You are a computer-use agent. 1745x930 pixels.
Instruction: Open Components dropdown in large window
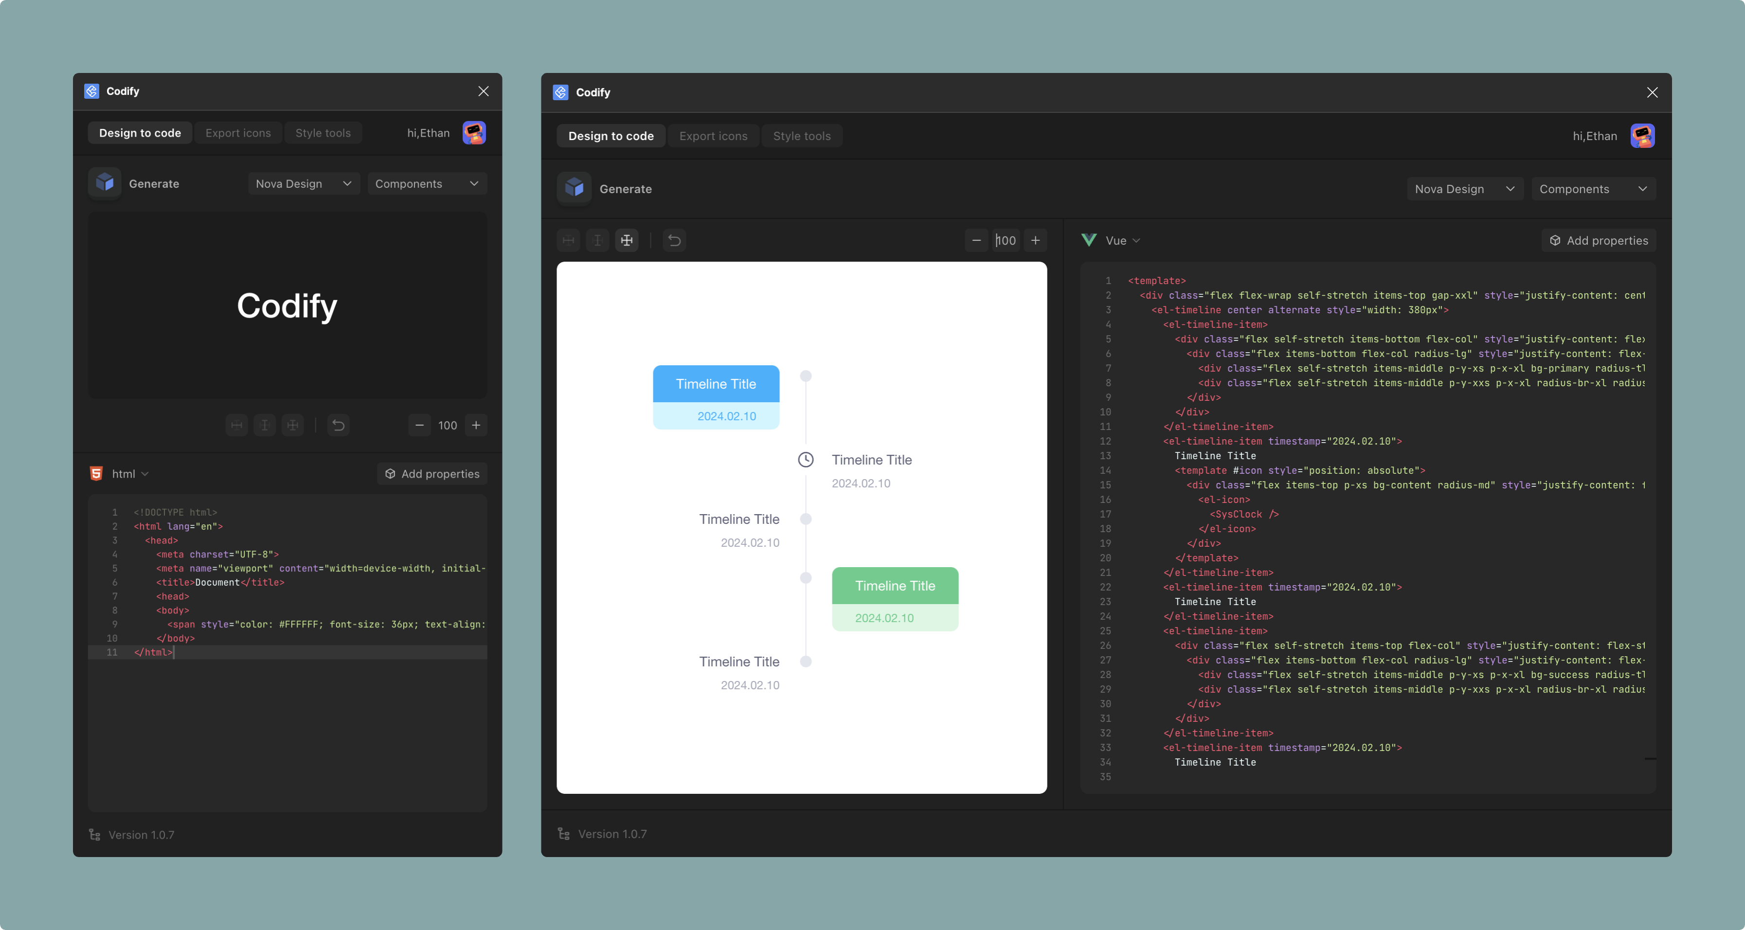point(1593,189)
